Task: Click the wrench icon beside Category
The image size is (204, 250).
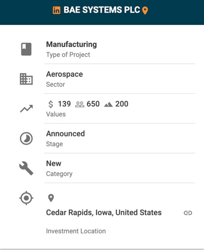Action: coord(26,168)
